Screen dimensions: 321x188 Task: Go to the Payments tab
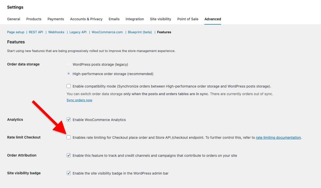pyautogui.click(x=56, y=19)
